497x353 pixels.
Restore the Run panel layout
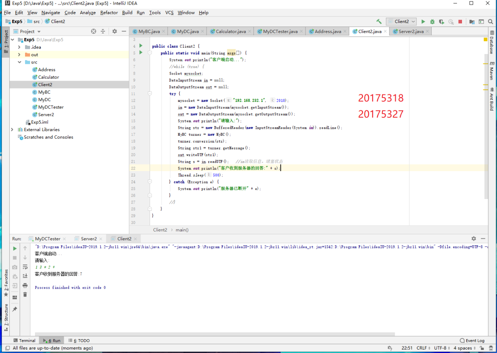[15, 298]
